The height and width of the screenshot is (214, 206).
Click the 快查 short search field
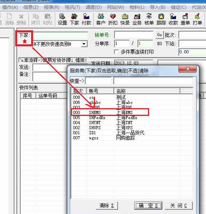point(99,81)
